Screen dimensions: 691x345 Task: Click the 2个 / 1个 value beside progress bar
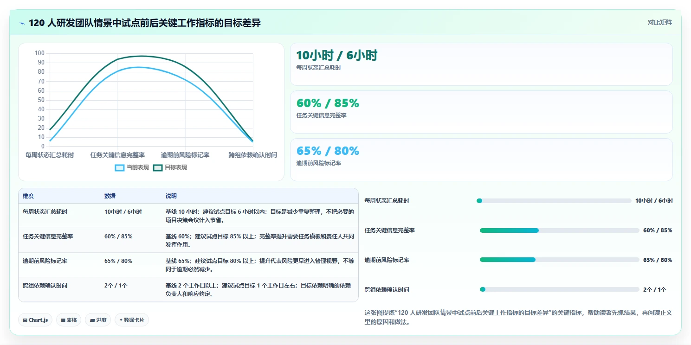[655, 290]
